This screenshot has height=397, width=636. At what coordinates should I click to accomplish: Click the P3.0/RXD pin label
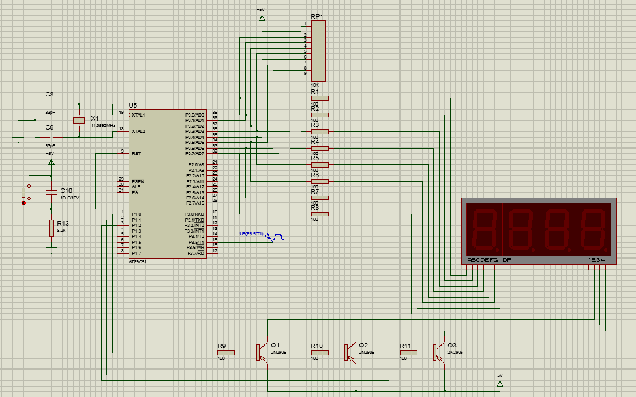pos(194,214)
